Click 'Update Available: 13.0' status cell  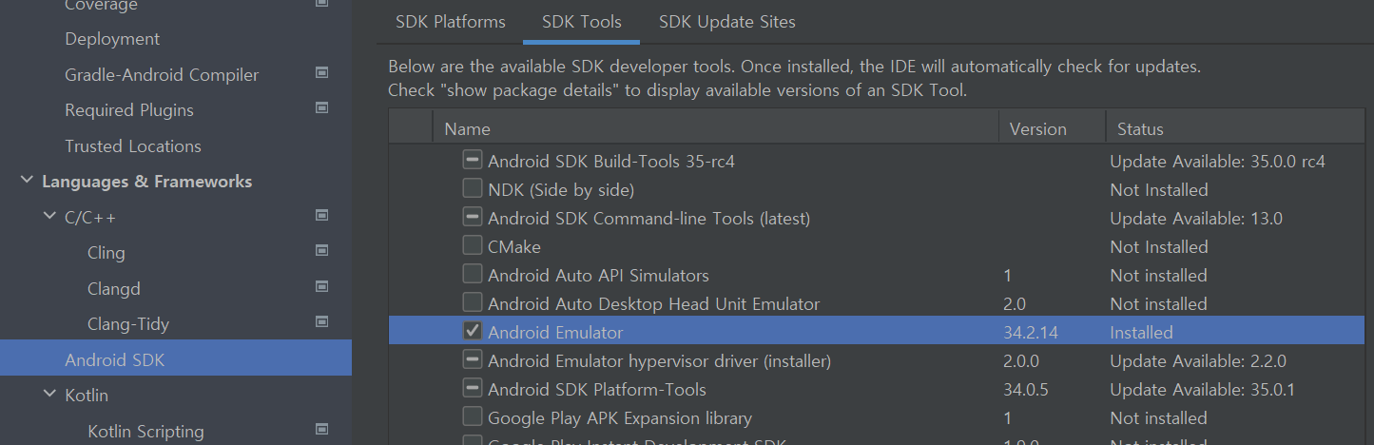[1196, 218]
